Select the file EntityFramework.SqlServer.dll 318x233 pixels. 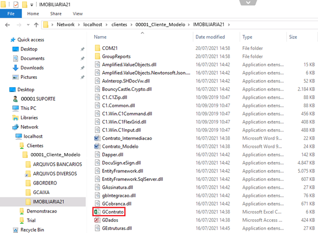point(133,179)
